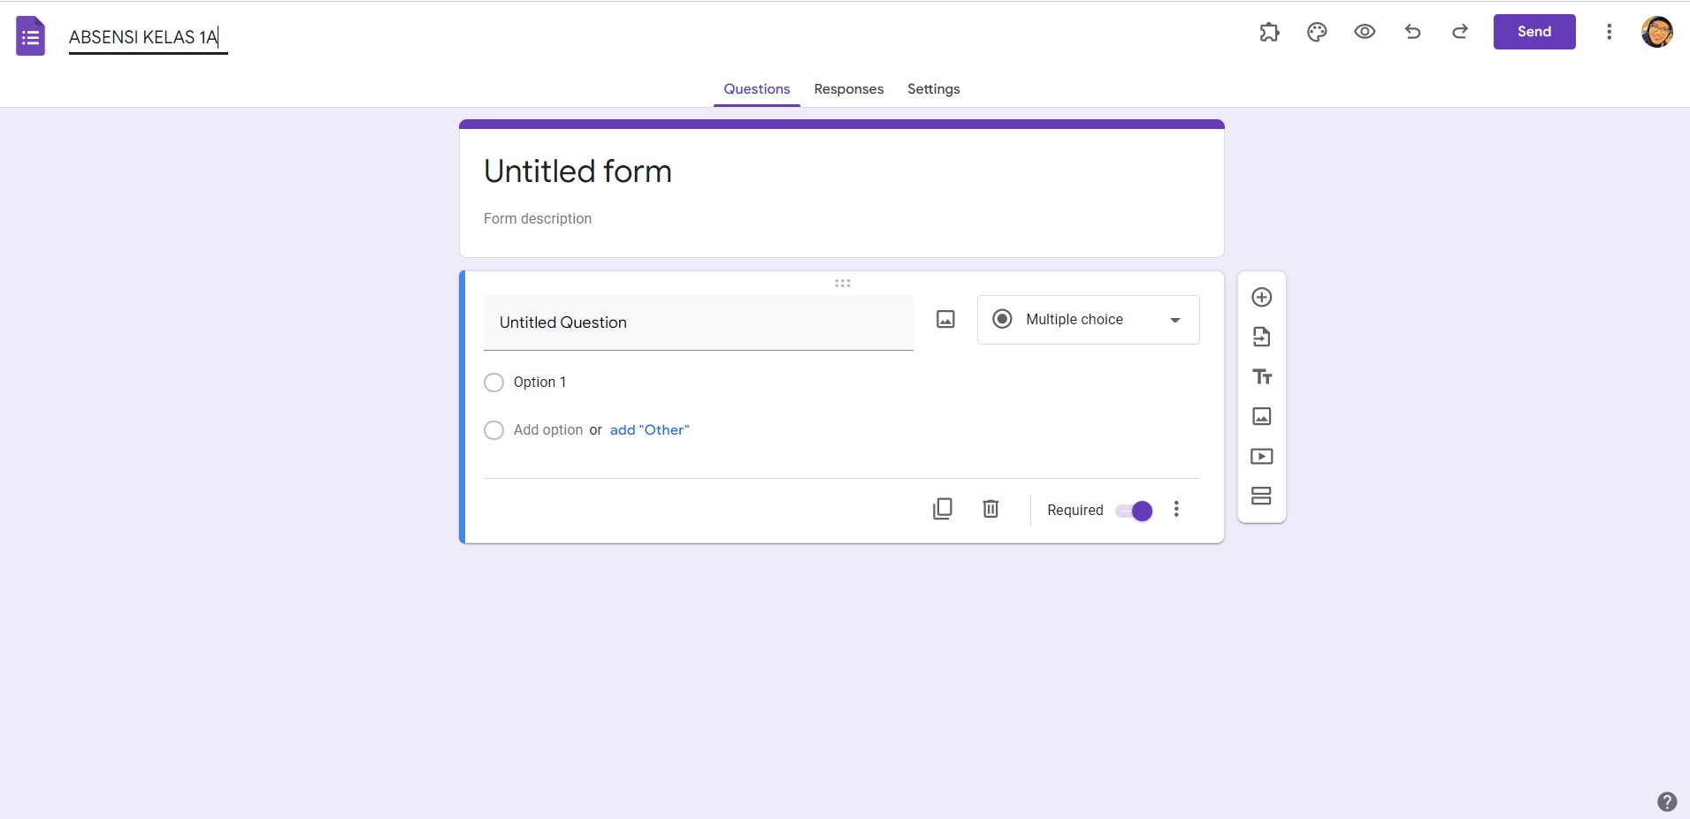Viewport: 1690px width, 819px height.
Task: Click the purple Send button
Action: [x=1533, y=32]
